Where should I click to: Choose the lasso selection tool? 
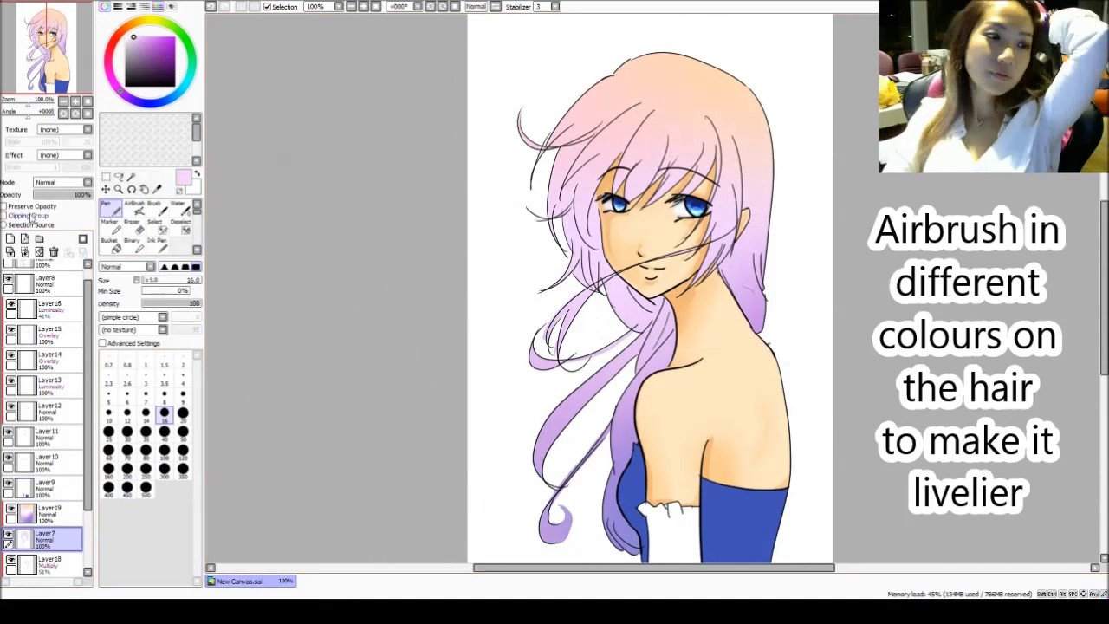(119, 177)
